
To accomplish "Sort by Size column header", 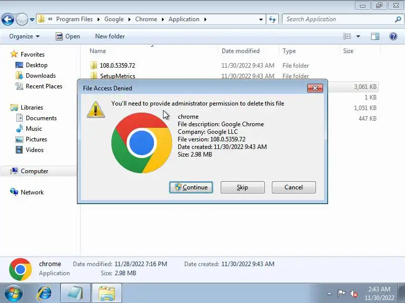I will pos(348,51).
